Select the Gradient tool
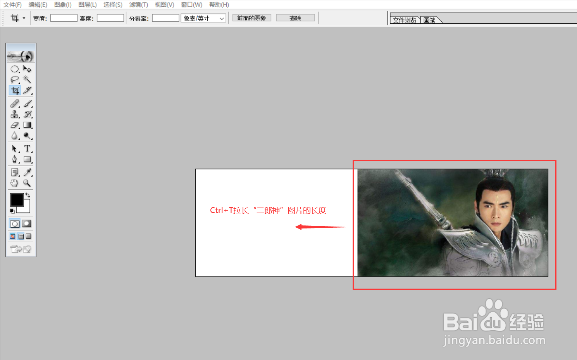The width and height of the screenshot is (577, 360). click(x=27, y=125)
